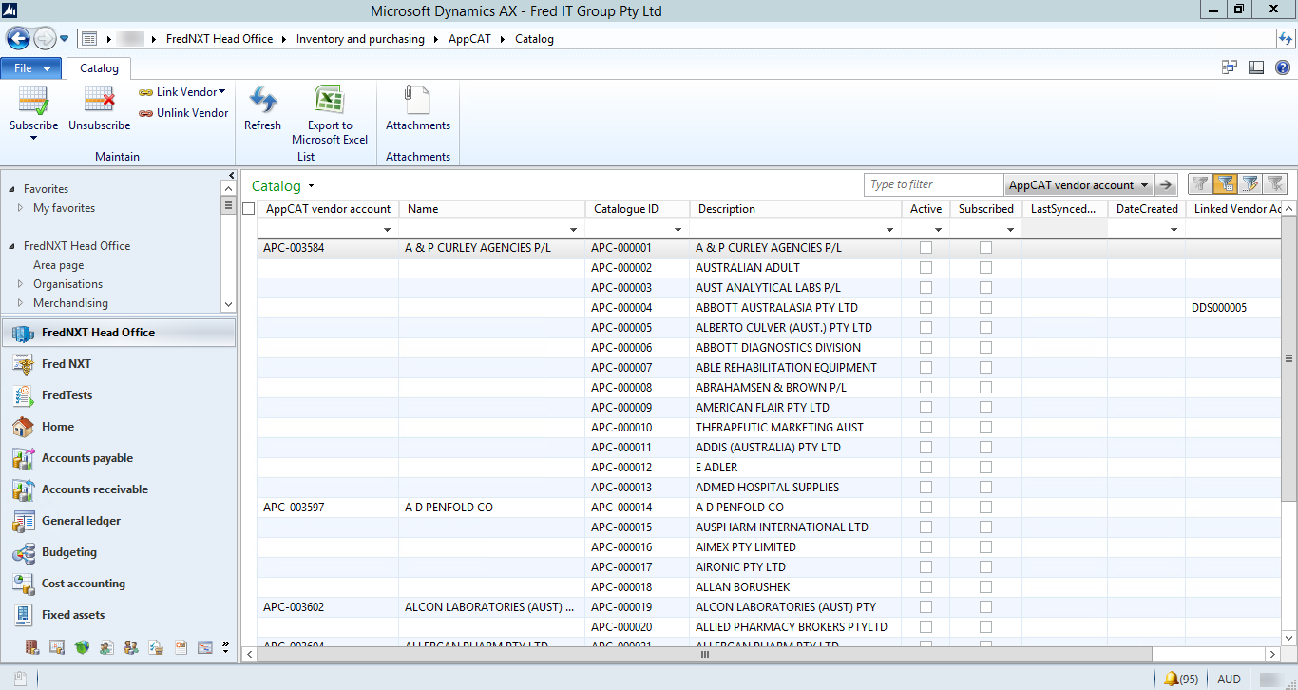
Task: Click the green globe module icon
Action: pyautogui.click(x=82, y=647)
